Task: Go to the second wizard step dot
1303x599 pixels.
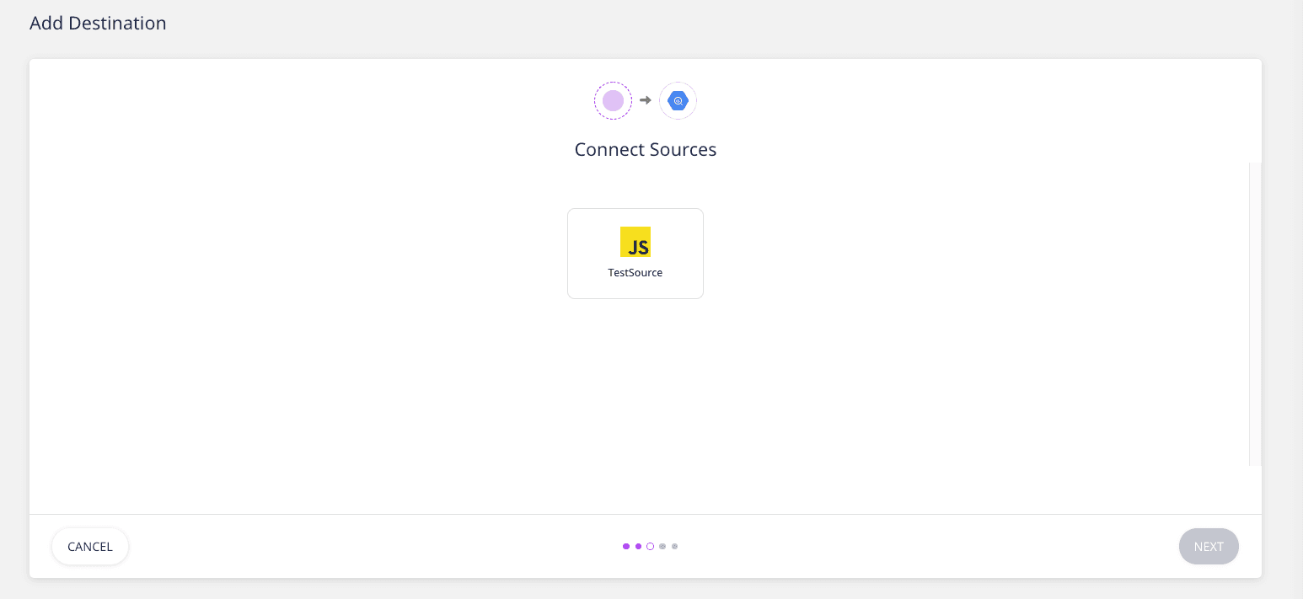Action: [x=638, y=546]
